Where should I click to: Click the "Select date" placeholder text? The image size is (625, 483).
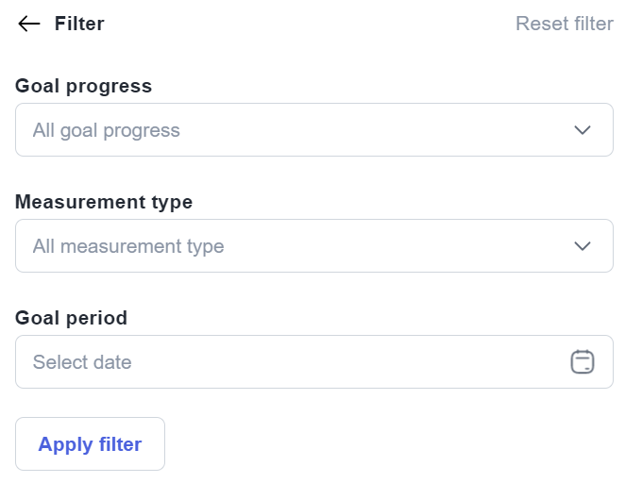click(82, 362)
